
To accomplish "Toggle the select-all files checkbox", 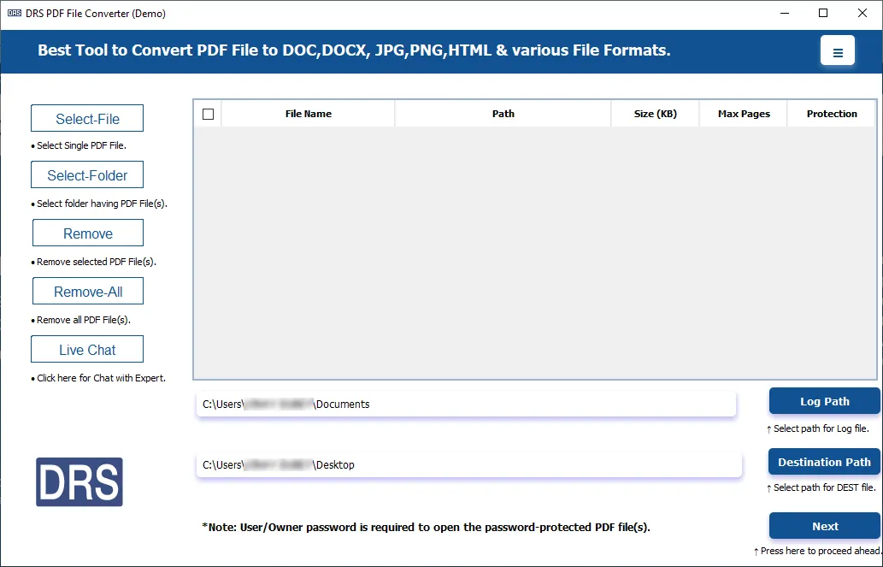I will tap(208, 114).
